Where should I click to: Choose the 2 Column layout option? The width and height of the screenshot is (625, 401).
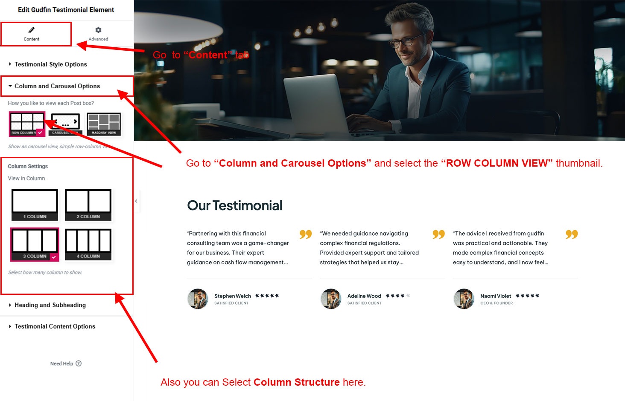point(88,205)
